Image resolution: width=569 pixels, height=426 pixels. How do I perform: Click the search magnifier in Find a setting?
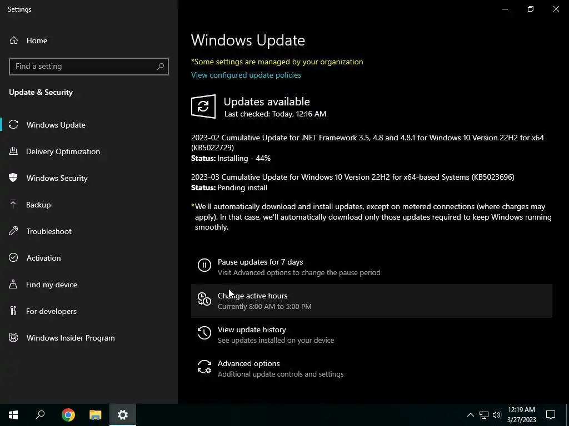(x=161, y=67)
